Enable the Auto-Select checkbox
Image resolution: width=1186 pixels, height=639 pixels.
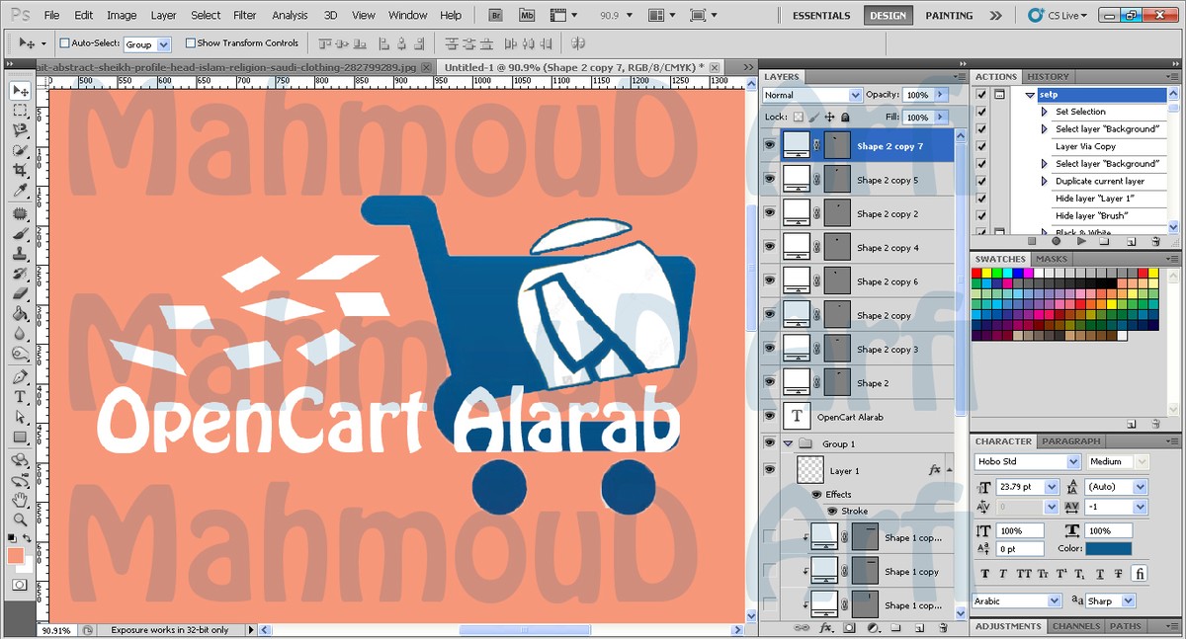65,43
